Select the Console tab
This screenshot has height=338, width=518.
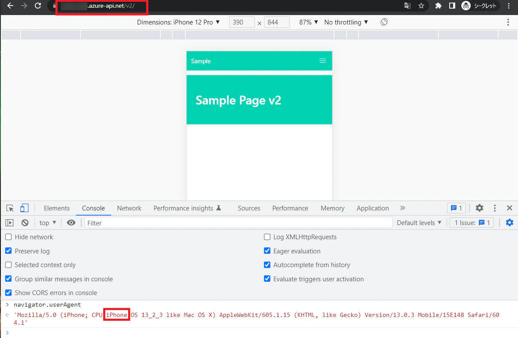coord(93,208)
